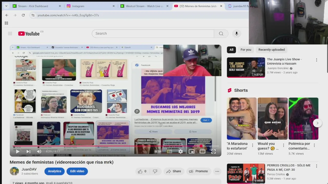
Task: Focus the YouTube search field
Action: 153,33
